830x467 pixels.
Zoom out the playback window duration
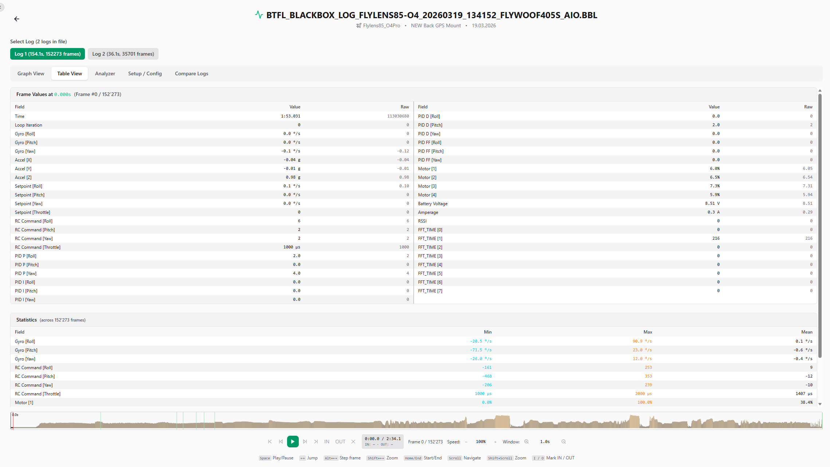tap(563, 442)
